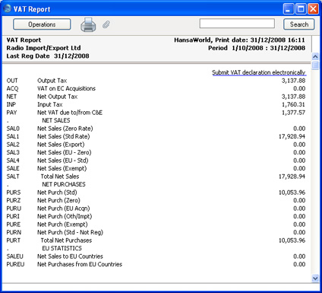322x293 pixels.
Task: Click the Period 1/10/2008 : 31/12/2008 text
Action: pos(257,48)
